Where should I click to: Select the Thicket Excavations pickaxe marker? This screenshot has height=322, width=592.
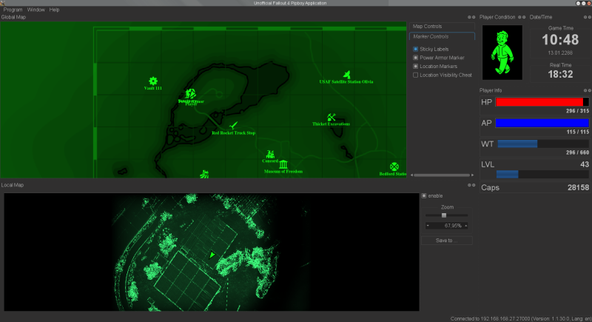click(x=331, y=118)
